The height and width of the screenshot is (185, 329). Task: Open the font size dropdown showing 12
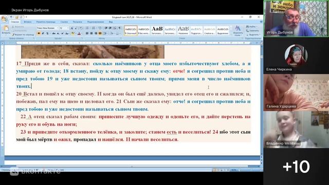pyautogui.click(x=64, y=28)
